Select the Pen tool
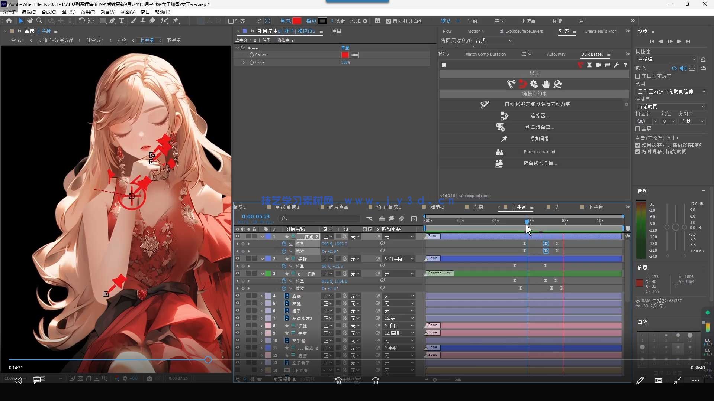This screenshot has width=714, height=401. pyautogui.click(x=112, y=21)
